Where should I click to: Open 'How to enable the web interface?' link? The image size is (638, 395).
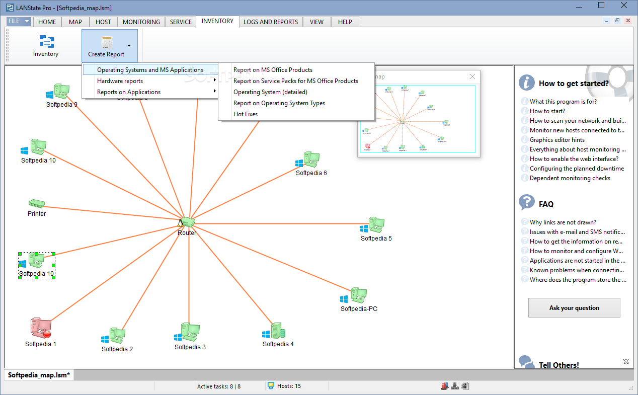(x=574, y=159)
